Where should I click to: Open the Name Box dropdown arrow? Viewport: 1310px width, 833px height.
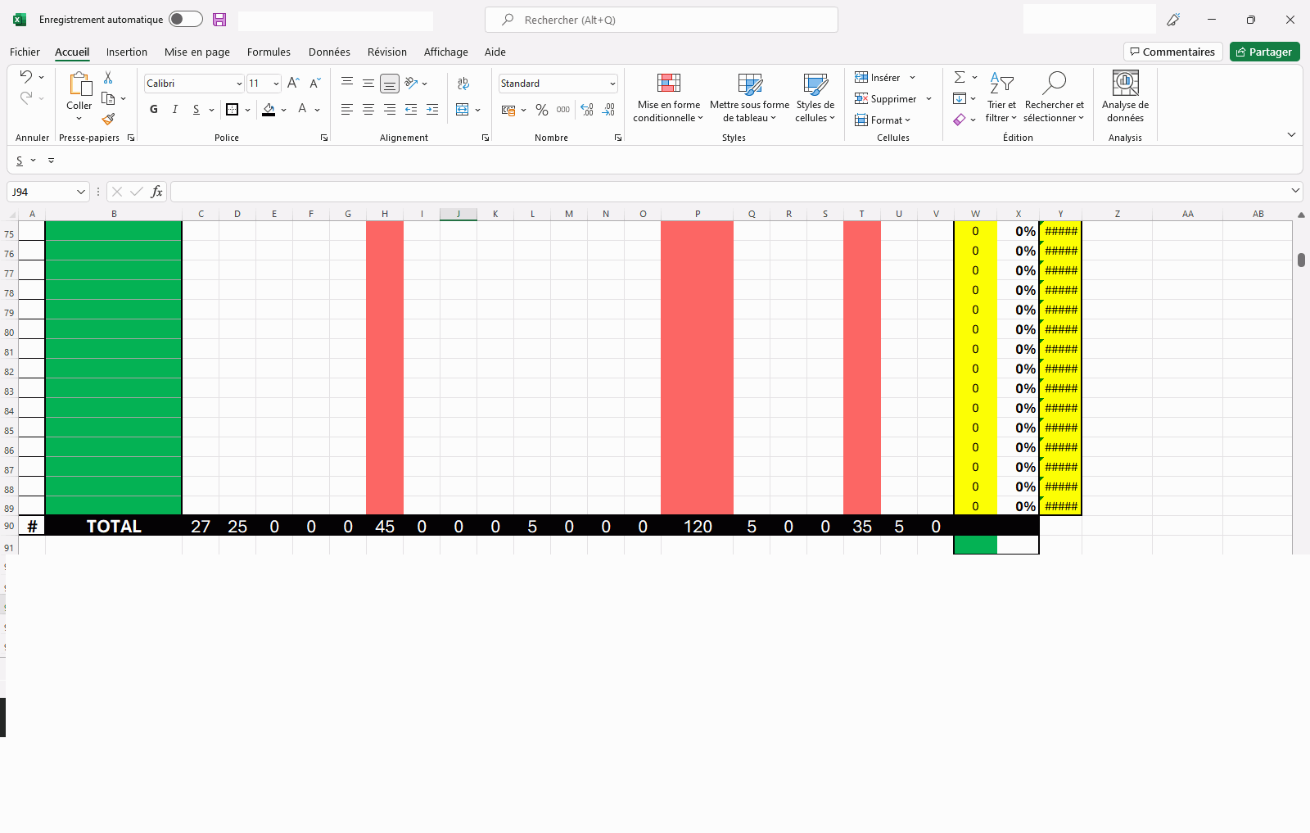(80, 192)
